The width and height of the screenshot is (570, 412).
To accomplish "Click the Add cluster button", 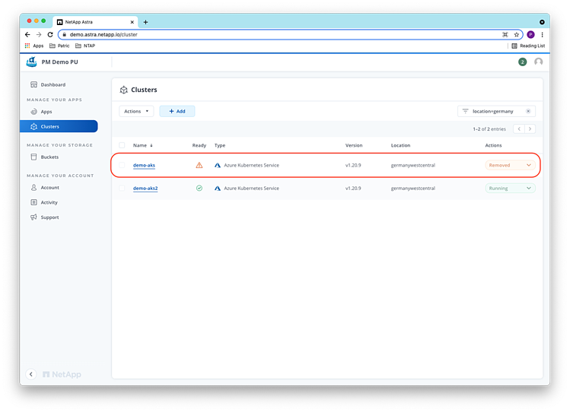I will pyautogui.click(x=177, y=111).
